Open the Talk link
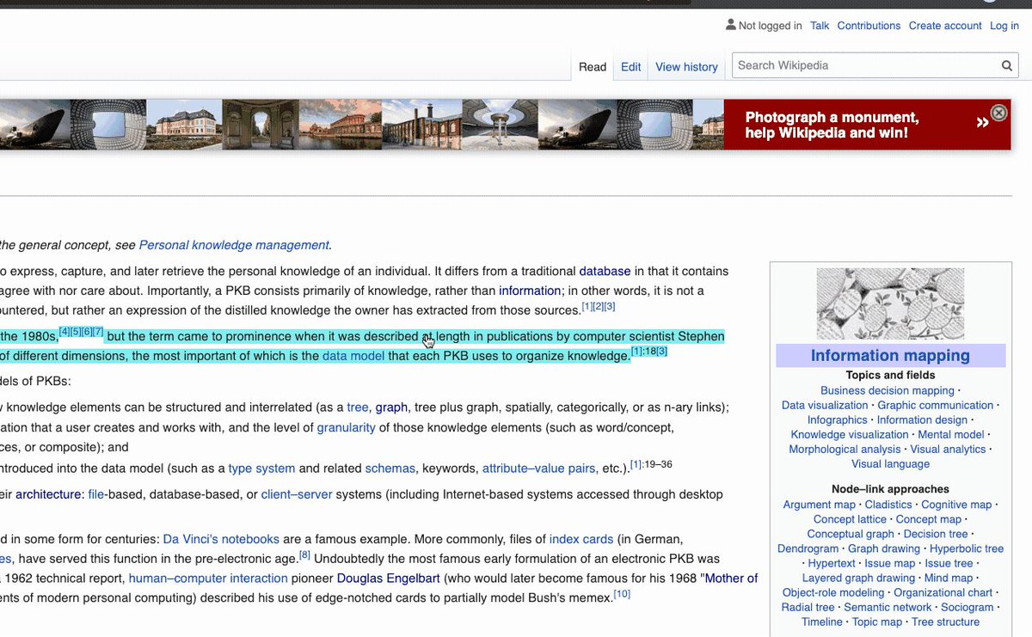The image size is (1032, 637). [x=820, y=26]
